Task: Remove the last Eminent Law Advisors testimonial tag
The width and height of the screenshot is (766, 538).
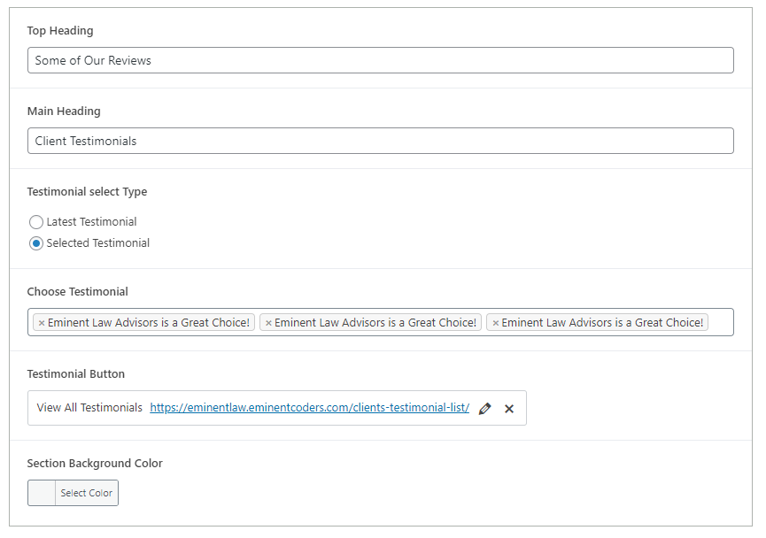Action: pyautogui.click(x=495, y=323)
